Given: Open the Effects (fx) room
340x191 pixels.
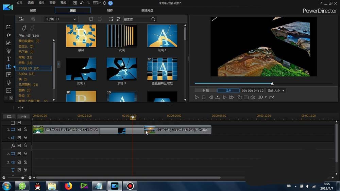Looking at the screenshot, I should [9, 35].
